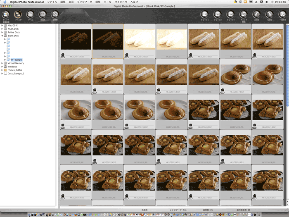Expand the Mac OS X disk
The width and height of the screenshot is (289, 217).
pos(2,26)
